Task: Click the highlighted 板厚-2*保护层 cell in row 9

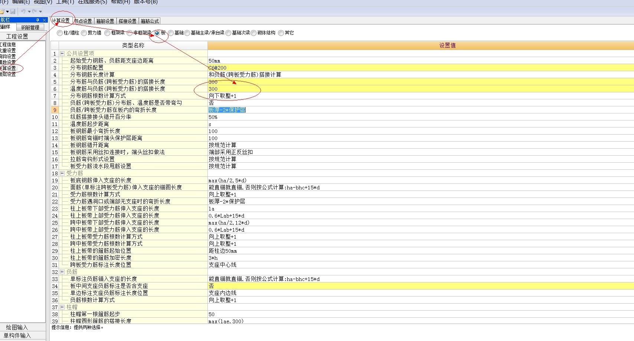Action: [421, 110]
